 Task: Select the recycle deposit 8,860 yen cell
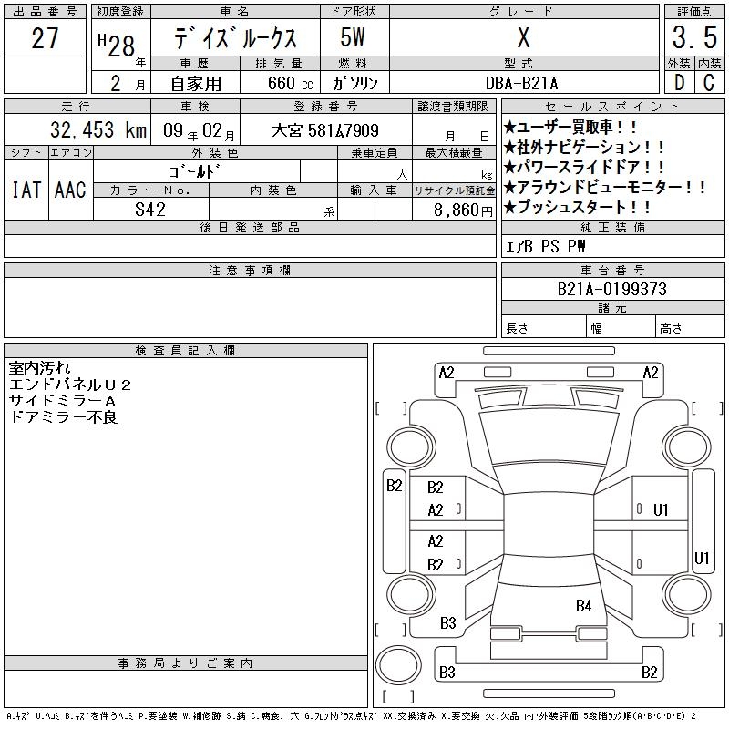coord(454,210)
